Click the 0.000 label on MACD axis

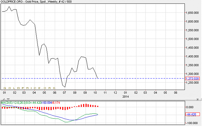pyautogui.click(x=190, y=107)
